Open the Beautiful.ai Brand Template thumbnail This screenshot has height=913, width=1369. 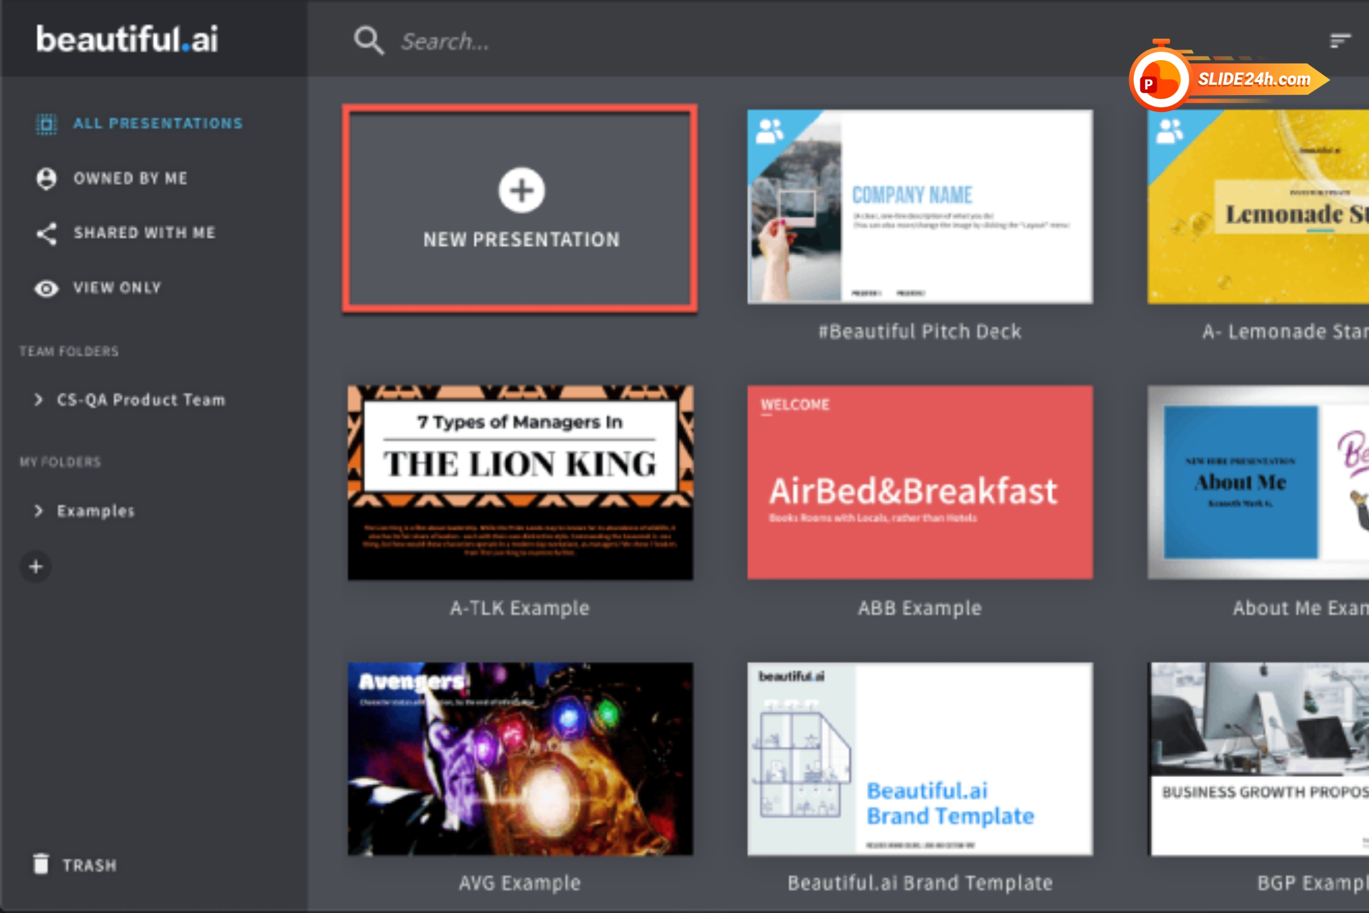920,759
